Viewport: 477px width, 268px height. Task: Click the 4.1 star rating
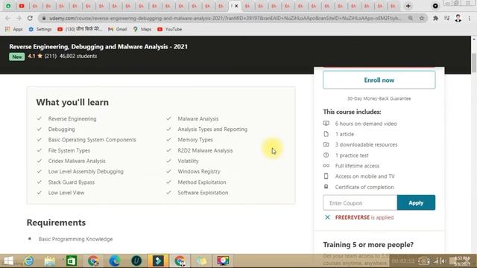click(x=35, y=57)
